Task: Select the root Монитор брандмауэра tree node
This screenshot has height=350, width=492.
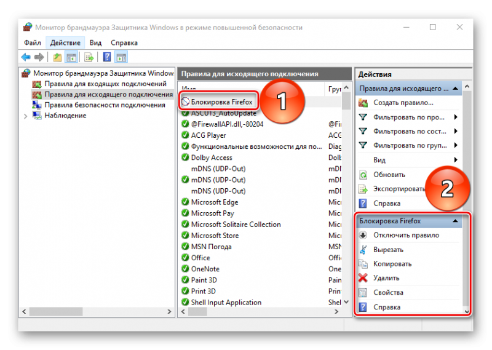Action: (x=103, y=73)
